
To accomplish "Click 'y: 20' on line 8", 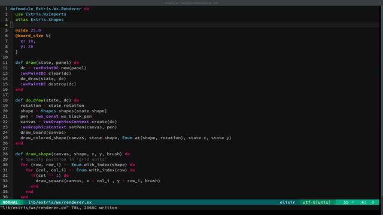I will click(x=26, y=47).
